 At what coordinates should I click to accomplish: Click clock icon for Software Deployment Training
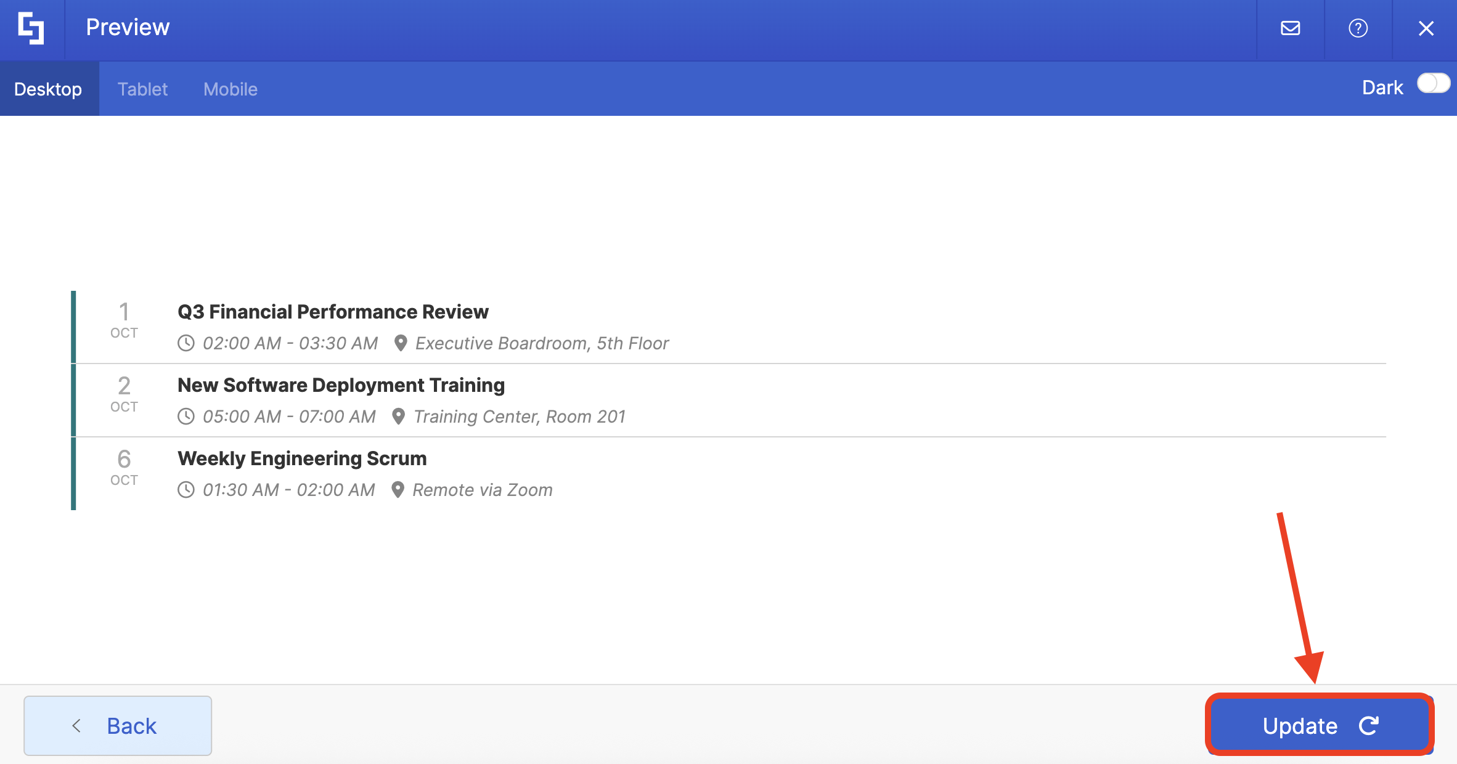(186, 417)
